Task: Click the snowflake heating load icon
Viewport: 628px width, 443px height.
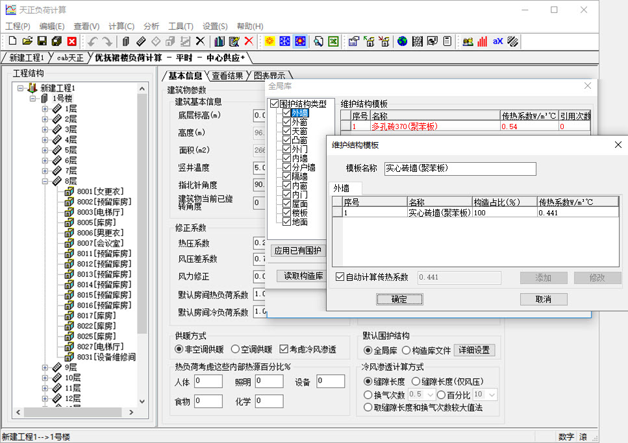Action: [x=284, y=42]
